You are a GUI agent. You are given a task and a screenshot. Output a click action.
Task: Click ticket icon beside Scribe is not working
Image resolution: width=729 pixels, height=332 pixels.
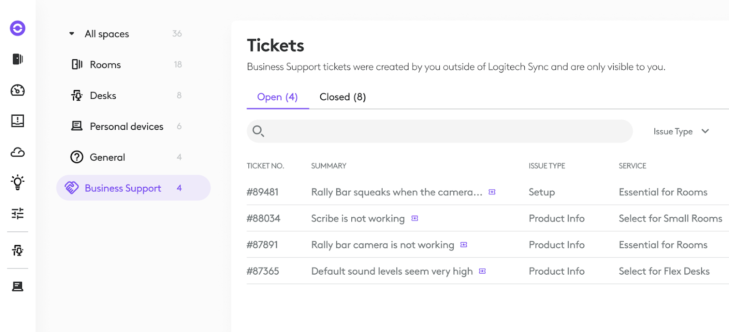(415, 219)
